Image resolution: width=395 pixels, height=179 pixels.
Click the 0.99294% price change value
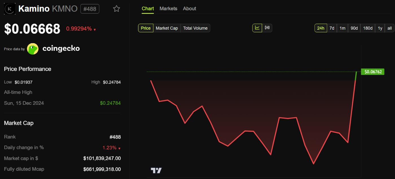[79, 29]
